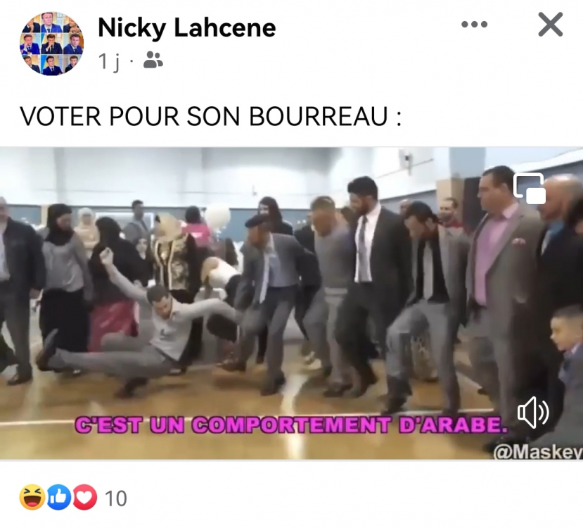Click the white balloon in the video background
583x528 pixels.
click(x=217, y=216)
